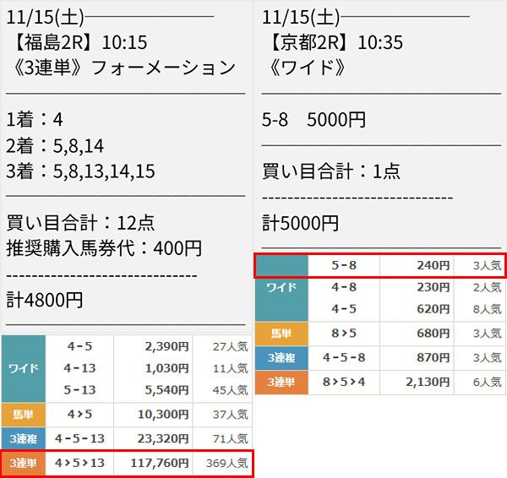Click the 計4800円 total text
The image size is (507, 478).
coord(45,299)
